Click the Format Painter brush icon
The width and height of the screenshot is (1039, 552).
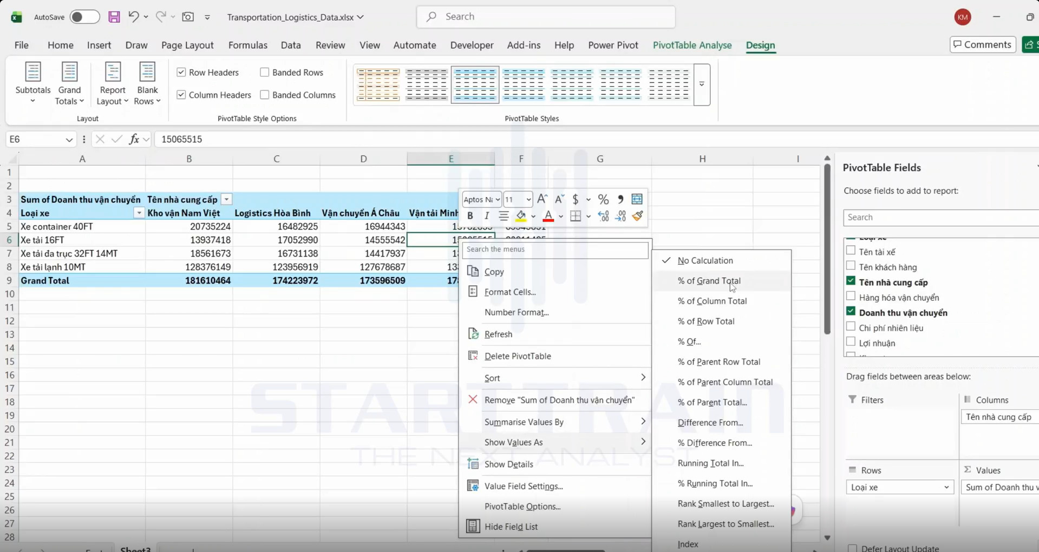pyautogui.click(x=637, y=216)
